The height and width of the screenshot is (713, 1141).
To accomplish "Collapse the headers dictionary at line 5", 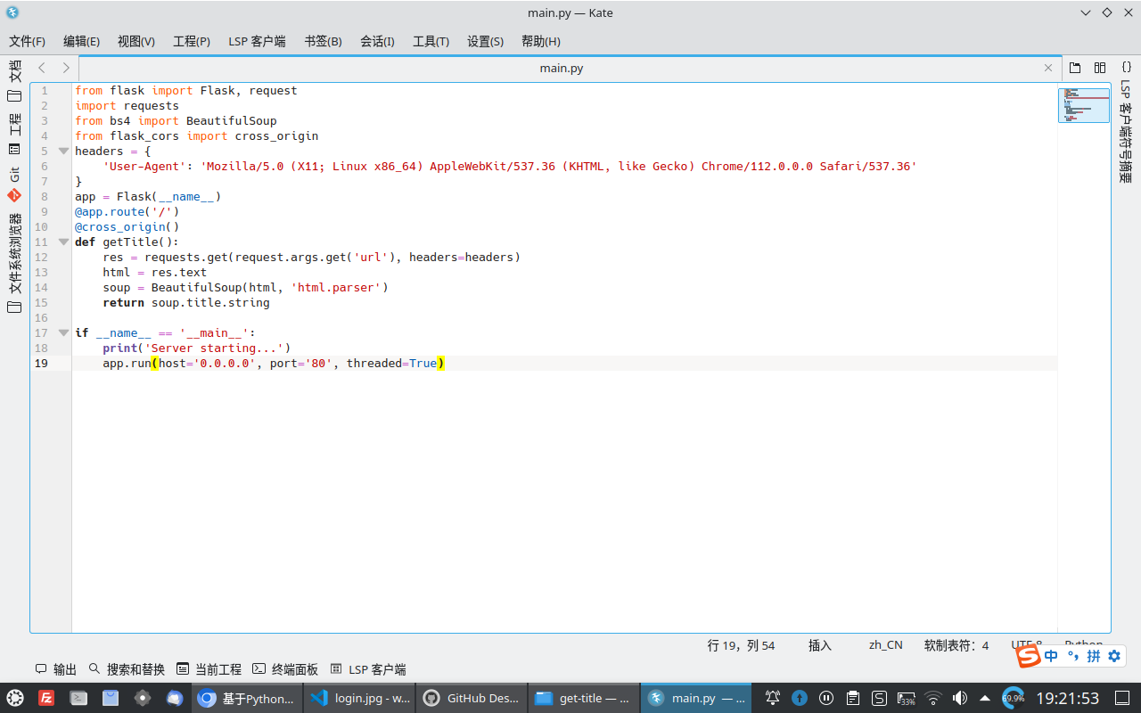I will (x=62, y=151).
